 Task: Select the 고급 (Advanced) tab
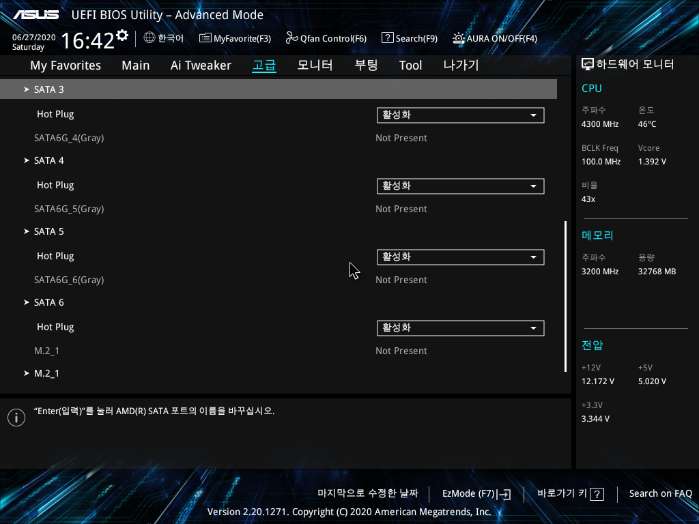264,65
